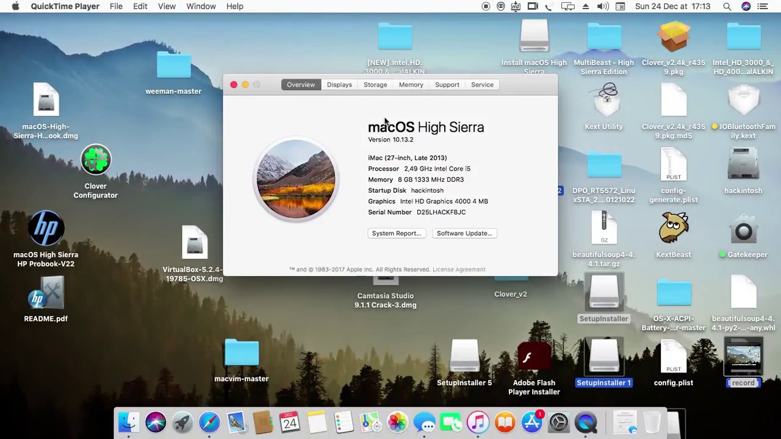Open Notification Center menu bar icon

pyautogui.click(x=762, y=6)
